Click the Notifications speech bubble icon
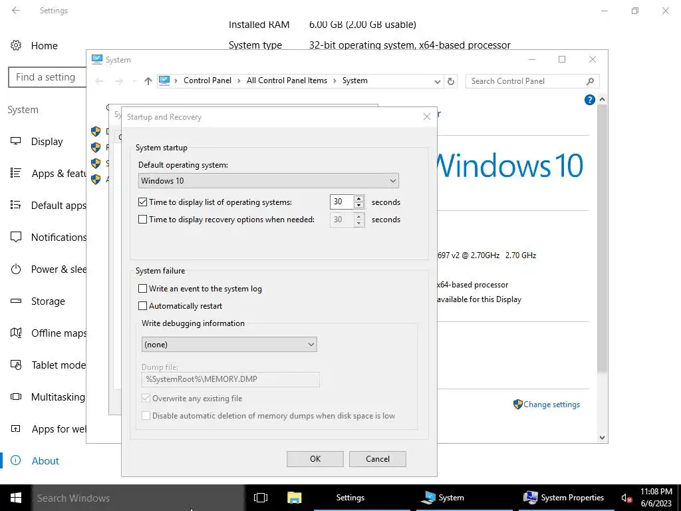 16,237
